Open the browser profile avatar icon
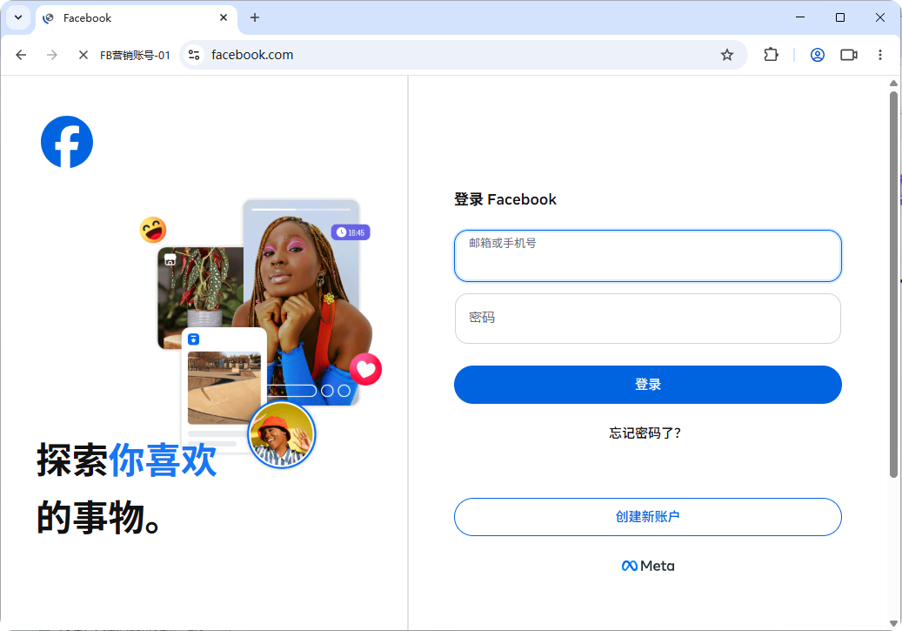 coord(818,55)
